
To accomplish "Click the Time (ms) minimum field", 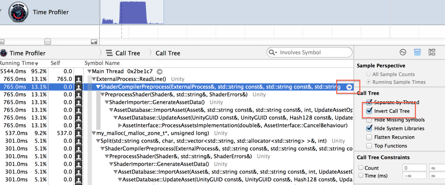I will [415, 176].
